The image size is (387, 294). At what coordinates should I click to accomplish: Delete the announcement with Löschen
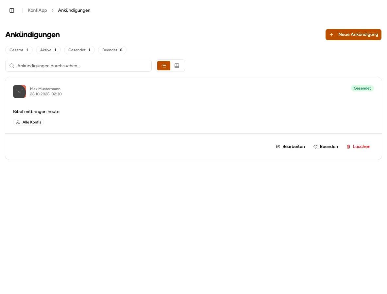point(358,146)
